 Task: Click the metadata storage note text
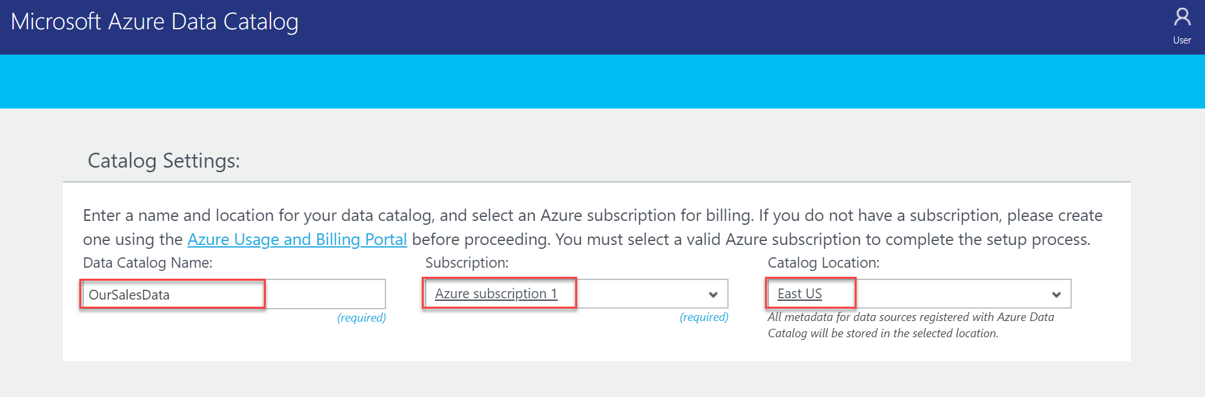[x=910, y=325]
